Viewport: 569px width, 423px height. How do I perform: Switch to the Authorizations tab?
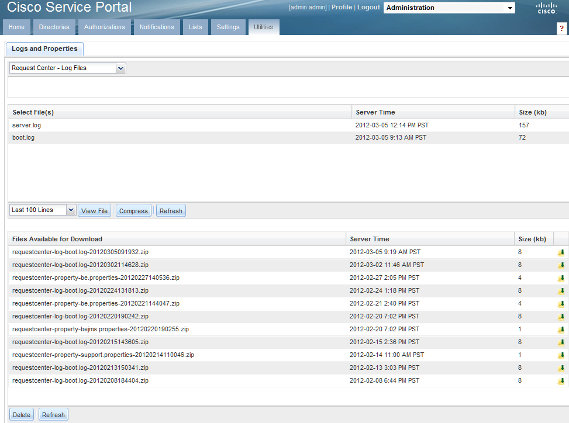(105, 27)
